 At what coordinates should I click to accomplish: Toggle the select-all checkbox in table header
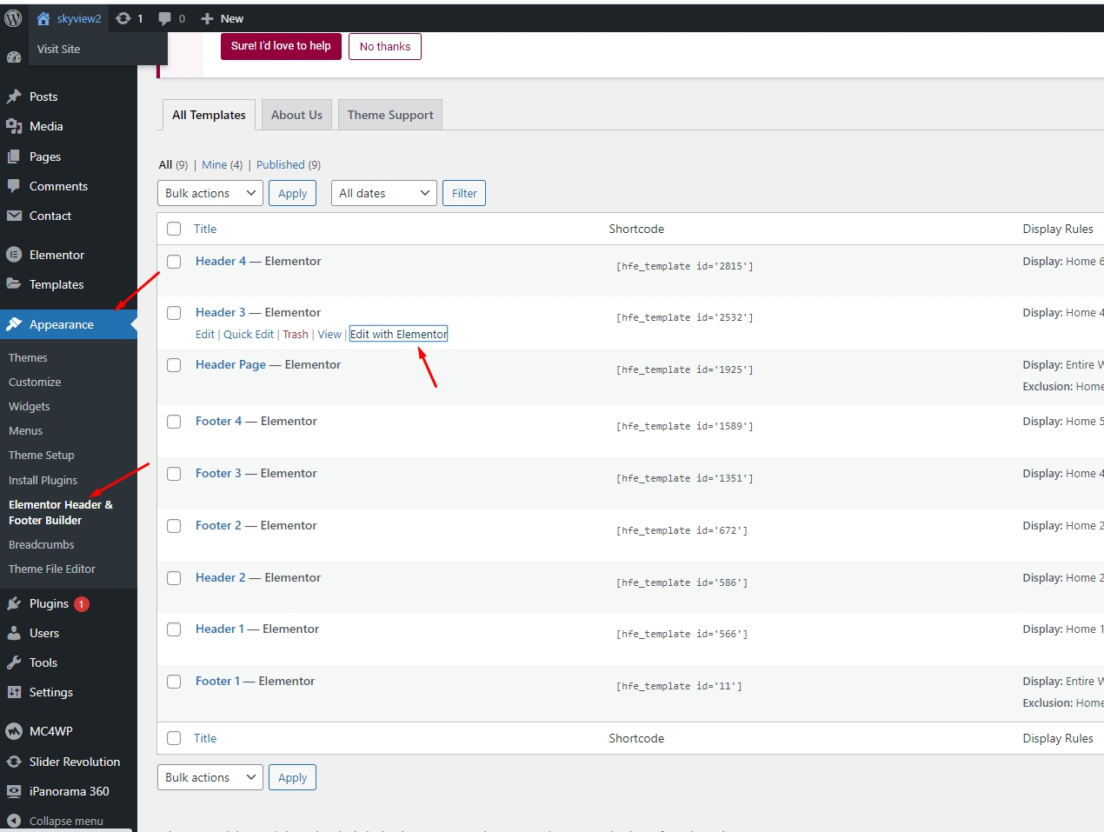click(174, 229)
